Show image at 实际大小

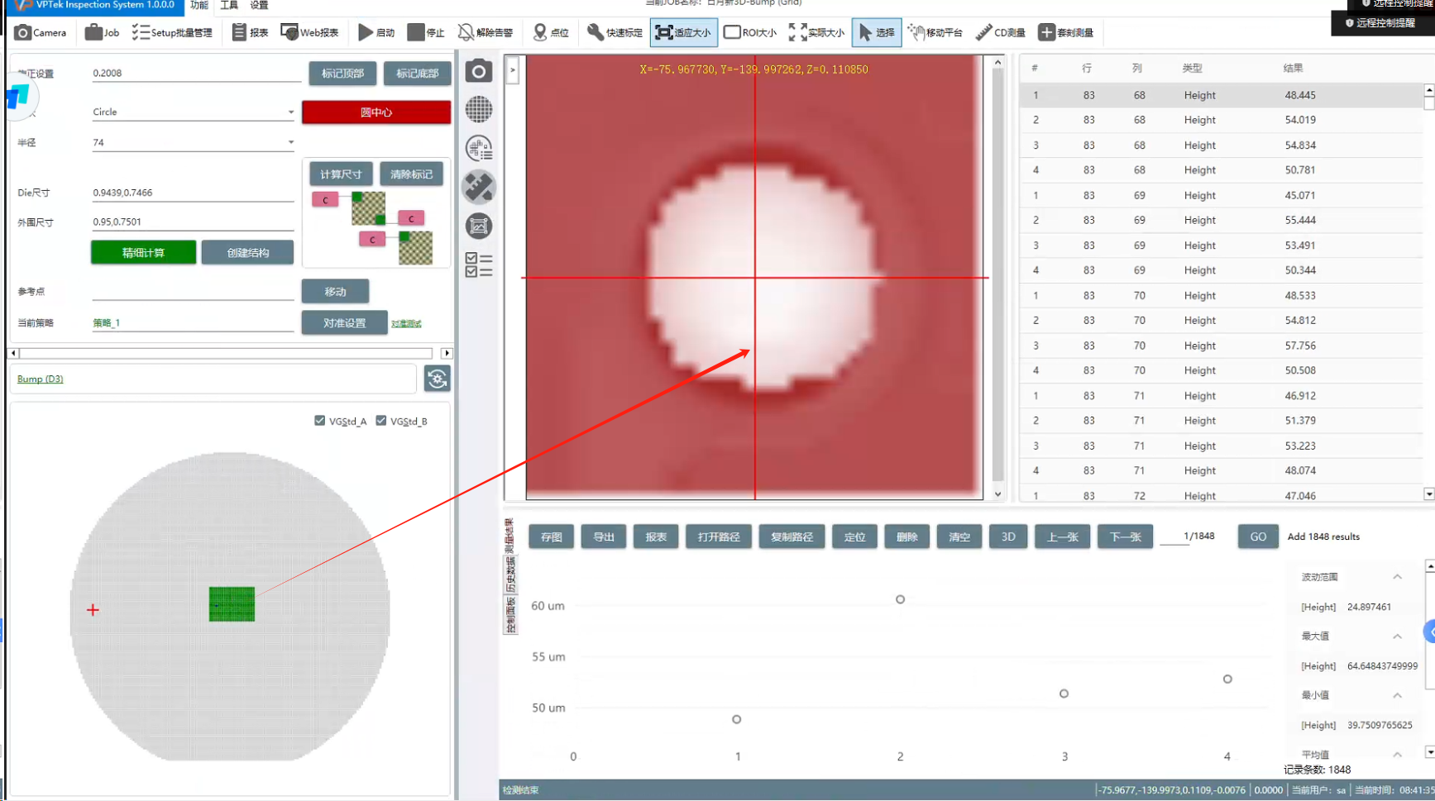point(816,32)
